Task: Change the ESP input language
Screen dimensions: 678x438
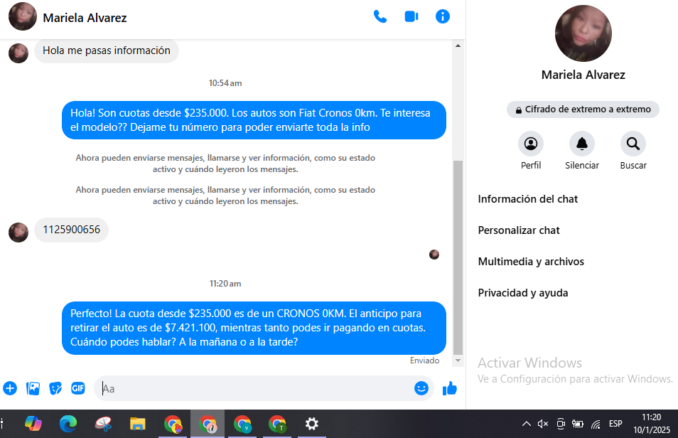Action: coord(615,424)
